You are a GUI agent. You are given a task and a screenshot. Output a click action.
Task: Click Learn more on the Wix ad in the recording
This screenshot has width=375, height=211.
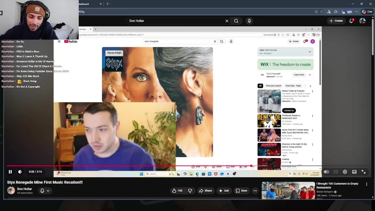coord(299,75)
